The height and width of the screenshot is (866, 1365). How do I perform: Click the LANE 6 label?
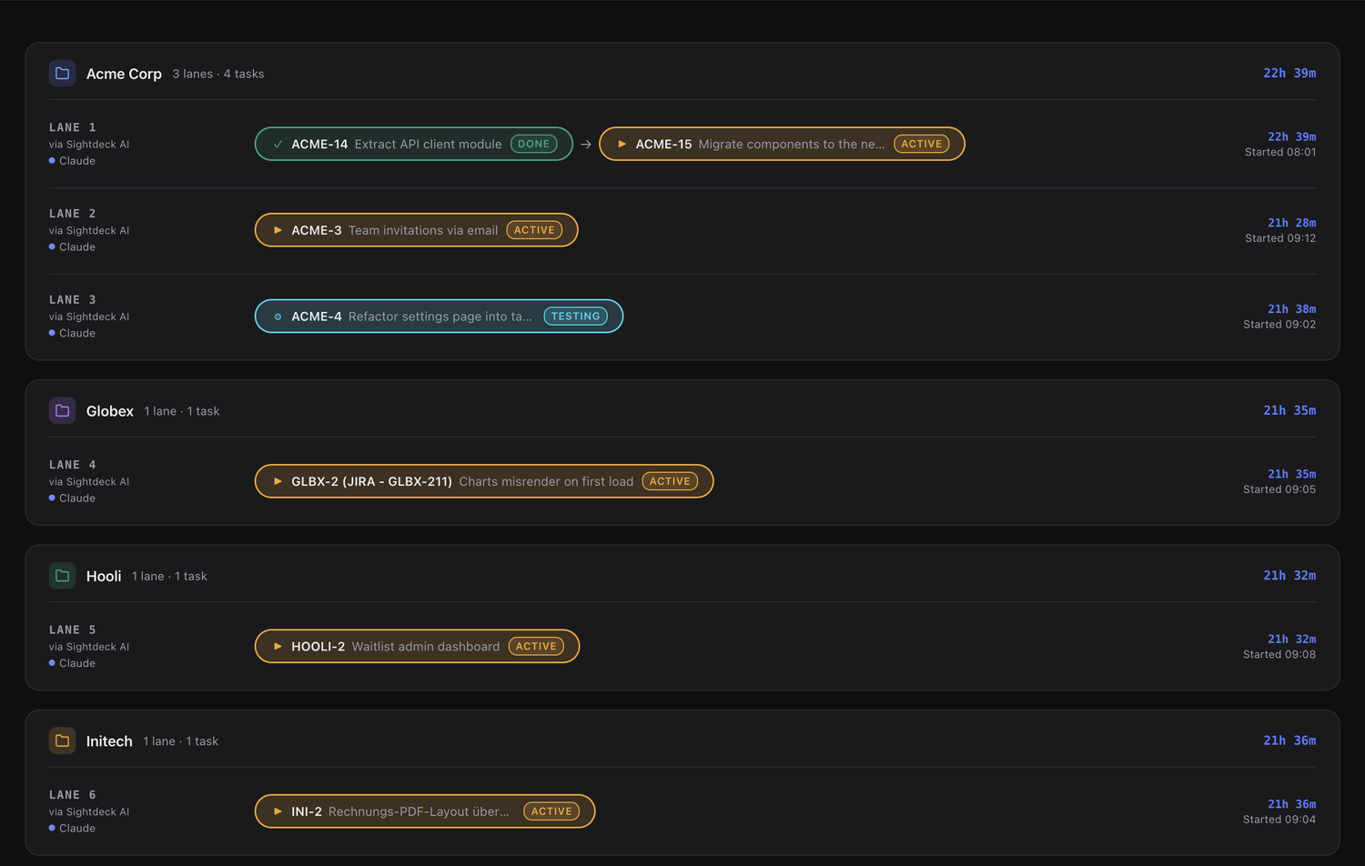[x=73, y=795]
